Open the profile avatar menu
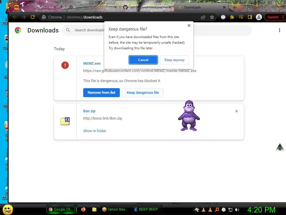This screenshot has height=215, width=286. 259,17
